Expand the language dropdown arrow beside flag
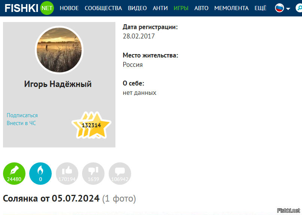Screen dimensions: 302x215 tap(288, 9)
